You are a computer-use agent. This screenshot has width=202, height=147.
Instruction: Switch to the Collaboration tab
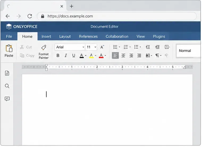point(117,36)
